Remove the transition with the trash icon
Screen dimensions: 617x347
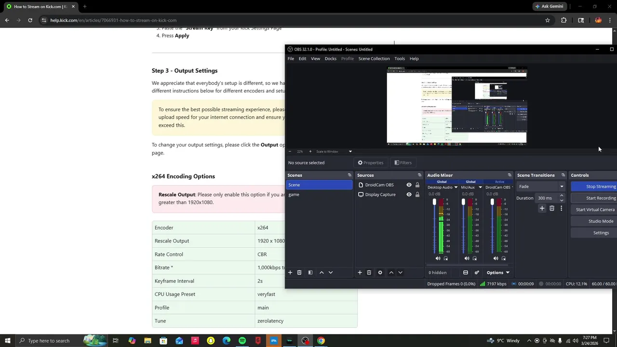552,209
